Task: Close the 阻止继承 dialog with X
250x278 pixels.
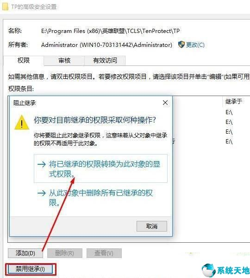Action: click(x=165, y=103)
